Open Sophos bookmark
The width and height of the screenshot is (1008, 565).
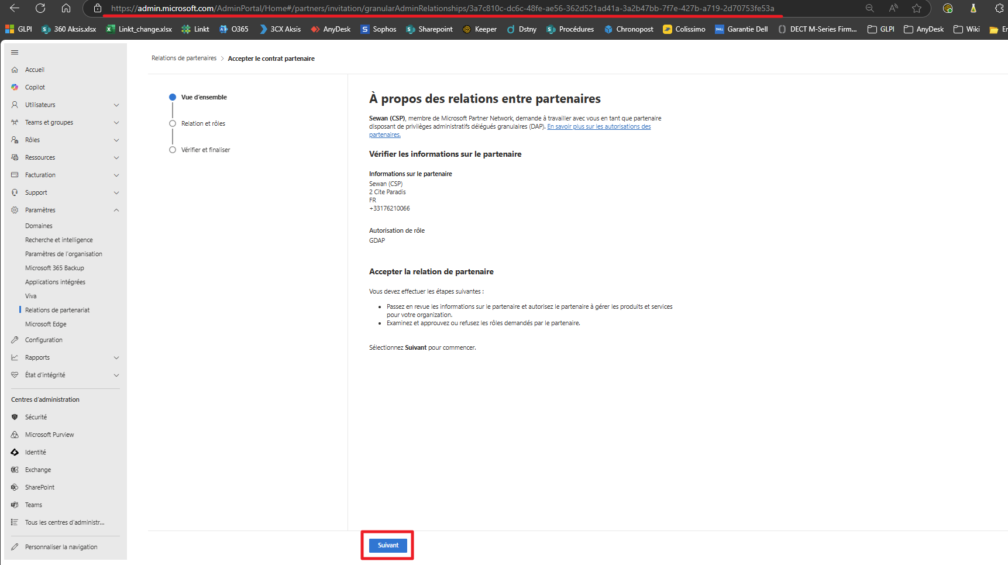click(379, 29)
